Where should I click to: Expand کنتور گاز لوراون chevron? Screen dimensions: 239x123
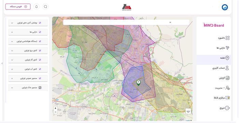pyautogui.click(x=12, y=60)
